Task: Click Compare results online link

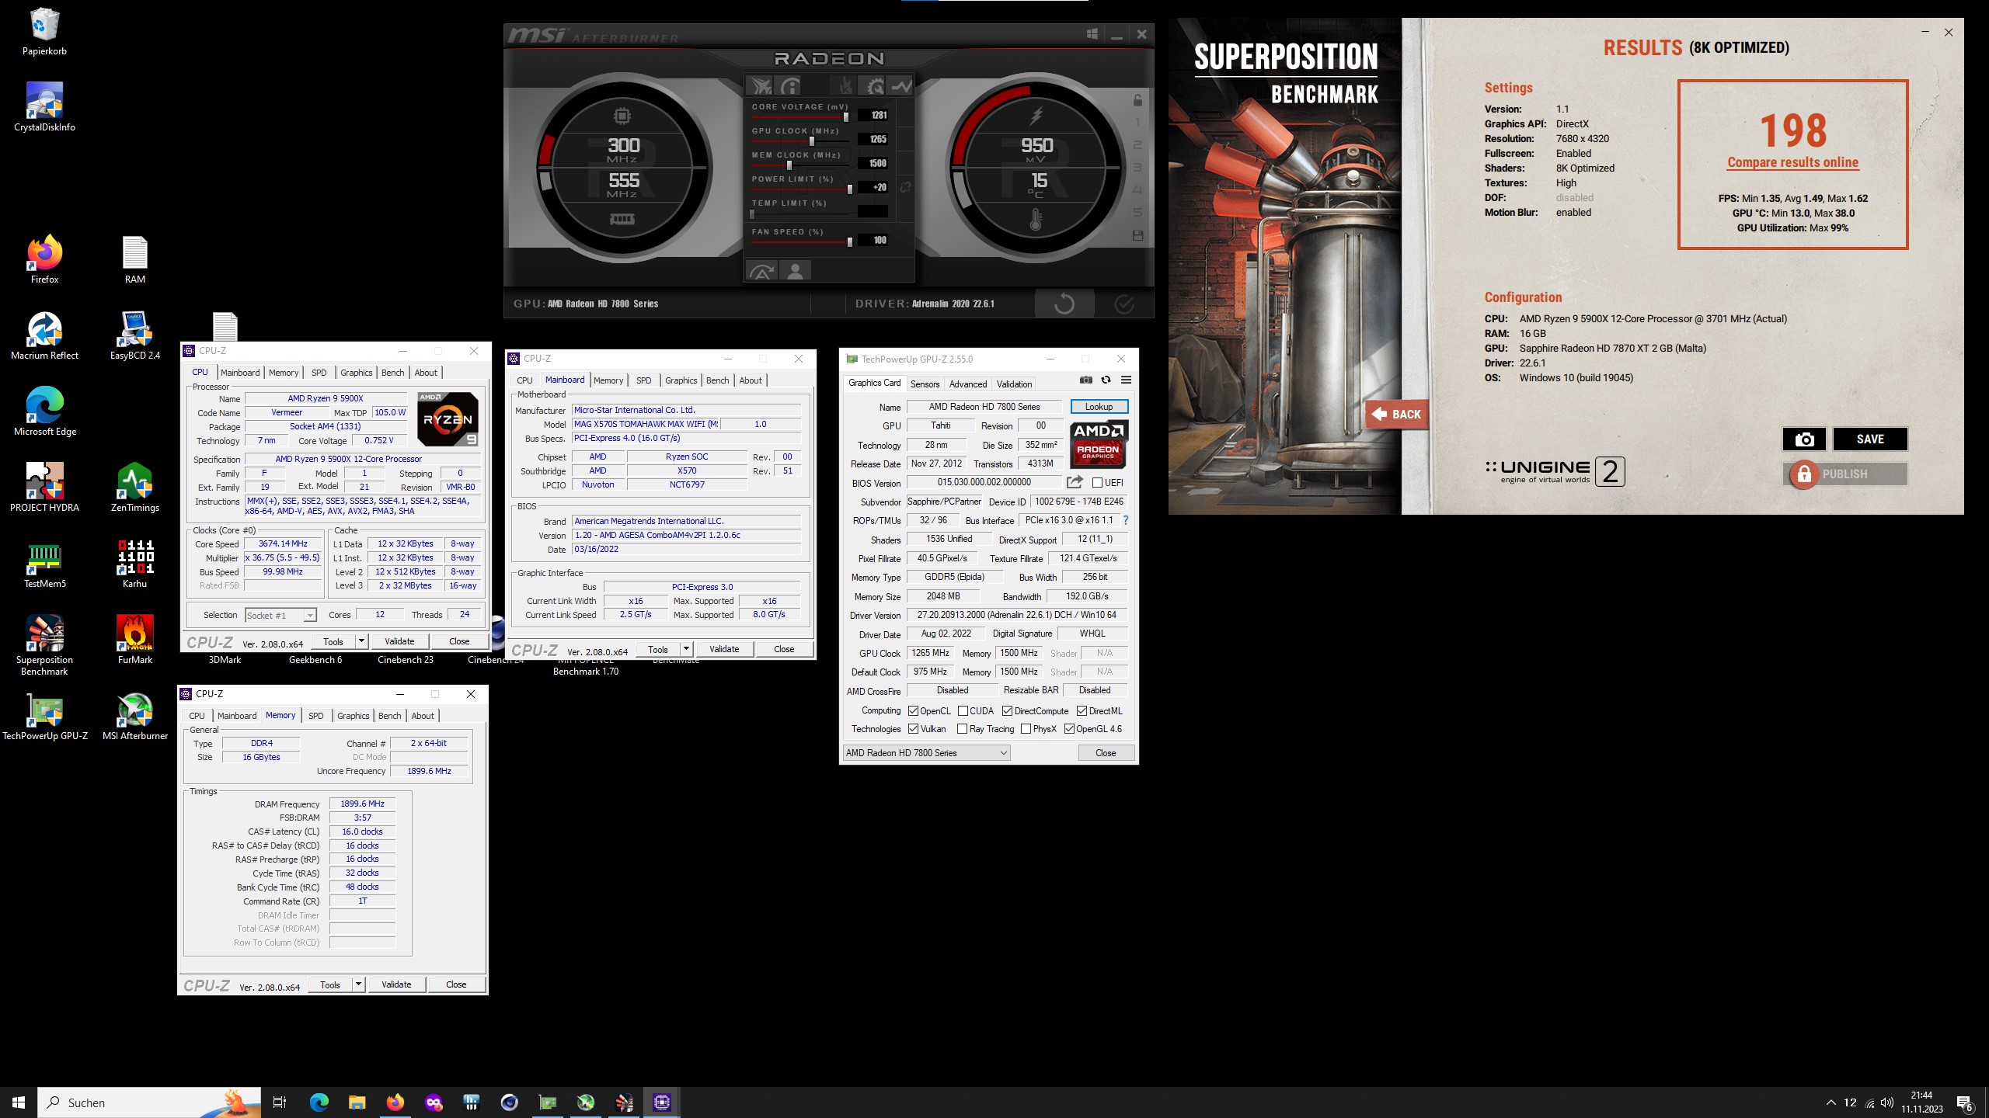Action: pyautogui.click(x=1793, y=162)
